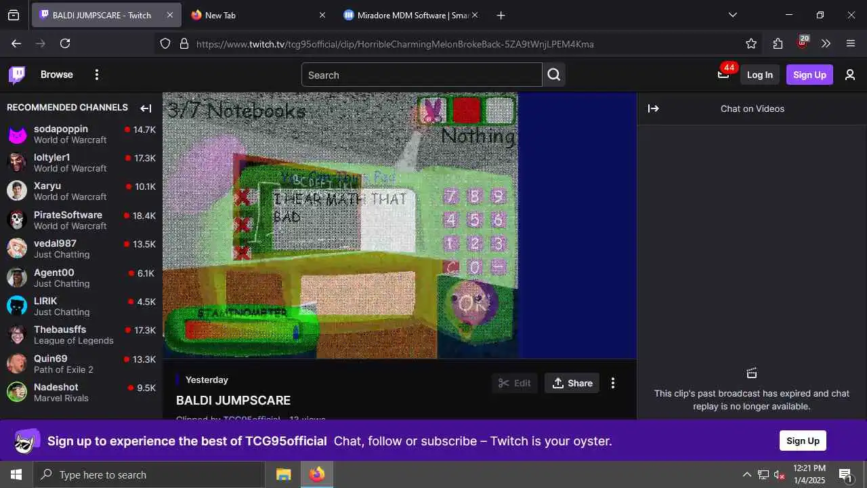867x488 pixels.
Task: Click the Marvel Rivals category text
Action: tap(61, 398)
